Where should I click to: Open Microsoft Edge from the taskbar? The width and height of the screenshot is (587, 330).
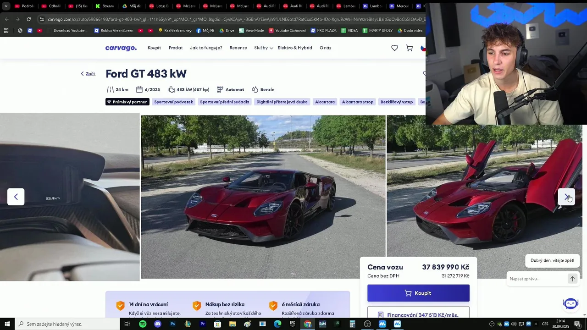pyautogui.click(x=277, y=324)
